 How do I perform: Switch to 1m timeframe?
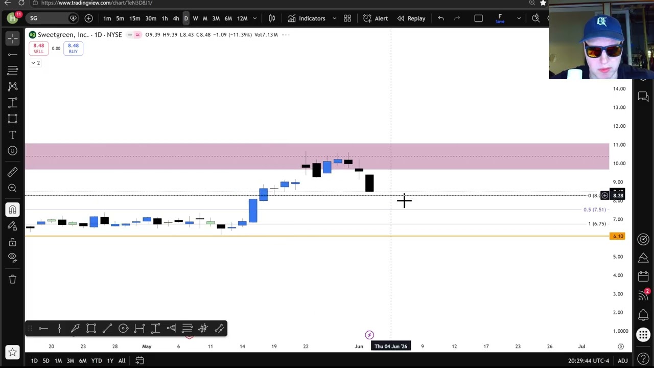pyautogui.click(x=107, y=18)
